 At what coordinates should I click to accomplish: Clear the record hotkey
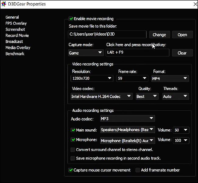tap(182, 53)
